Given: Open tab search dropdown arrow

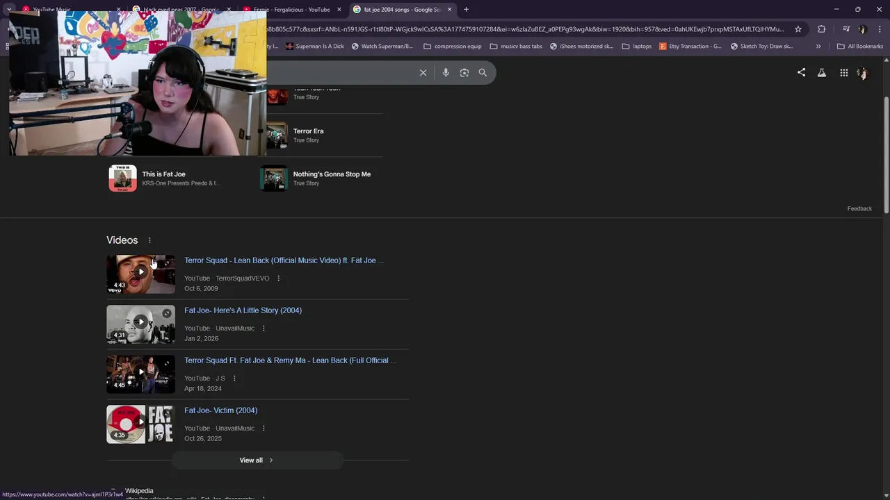Looking at the screenshot, I should [x=9, y=10].
